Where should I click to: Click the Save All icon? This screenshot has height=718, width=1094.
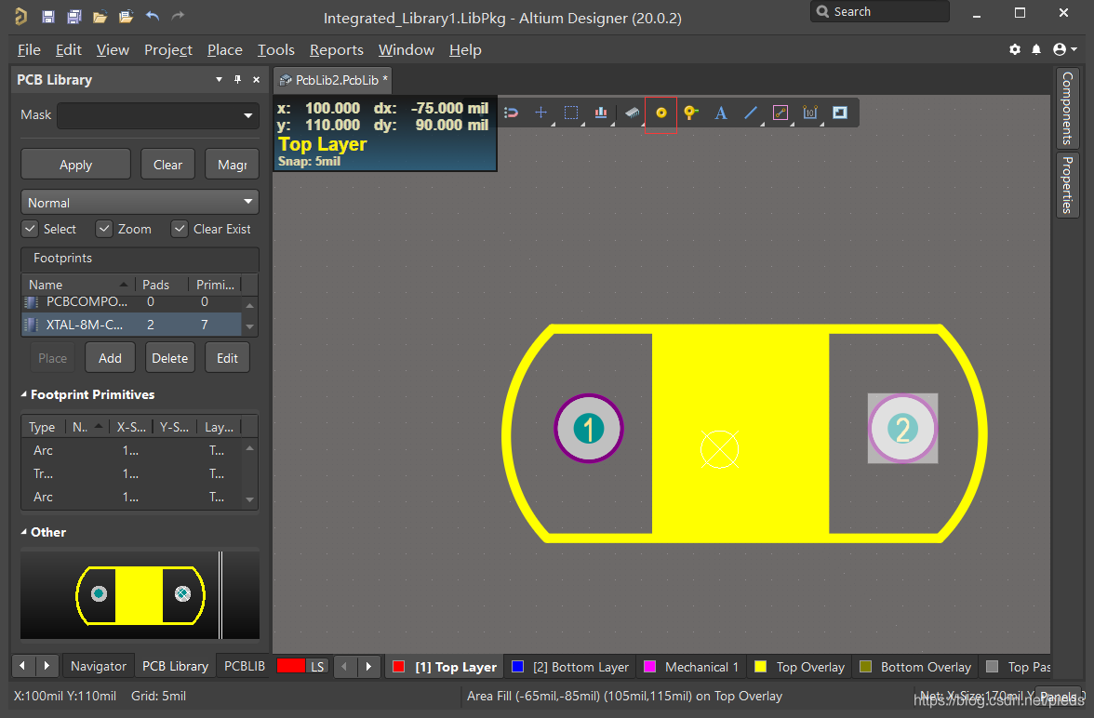(73, 17)
